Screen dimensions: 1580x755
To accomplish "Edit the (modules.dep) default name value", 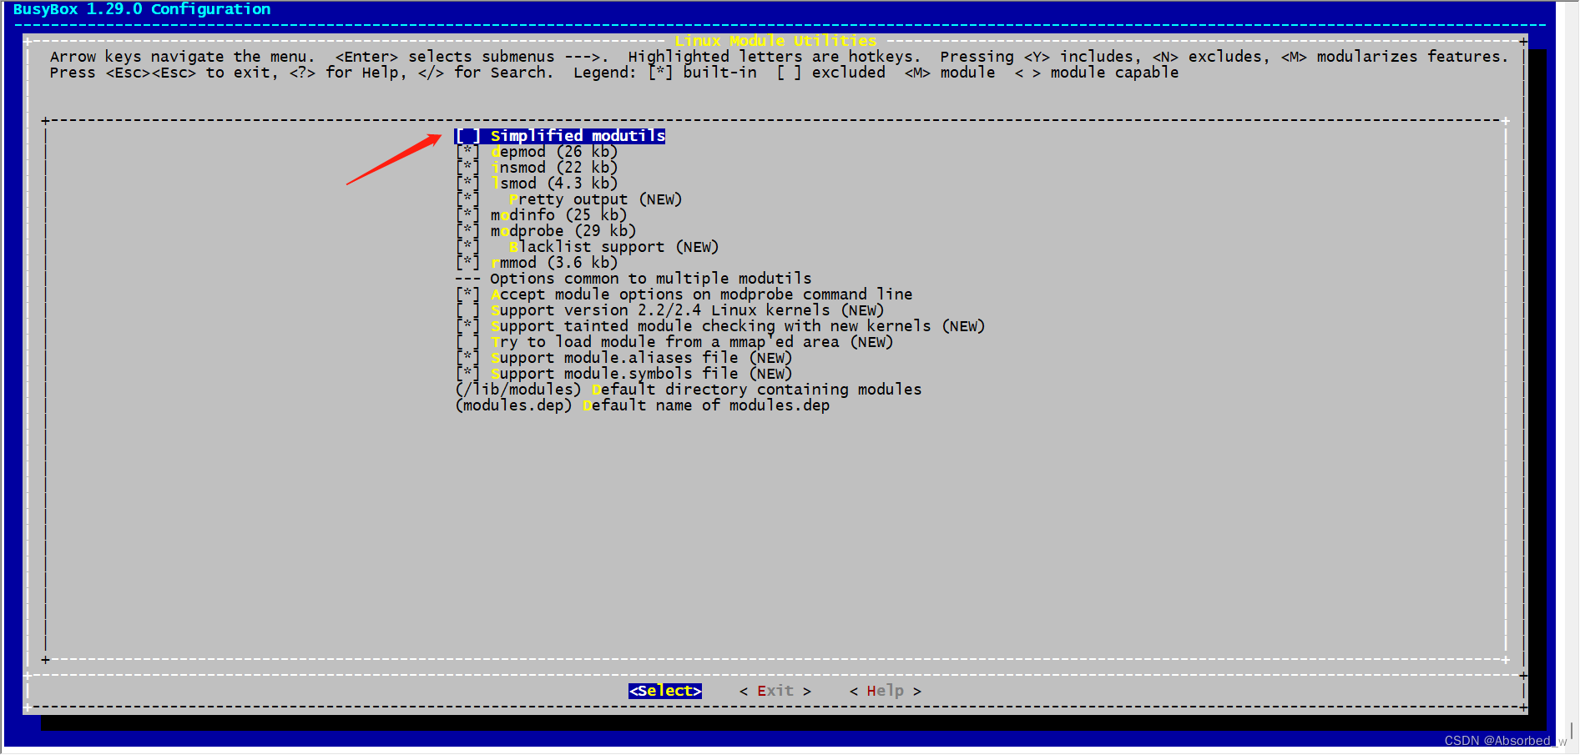I will (513, 405).
